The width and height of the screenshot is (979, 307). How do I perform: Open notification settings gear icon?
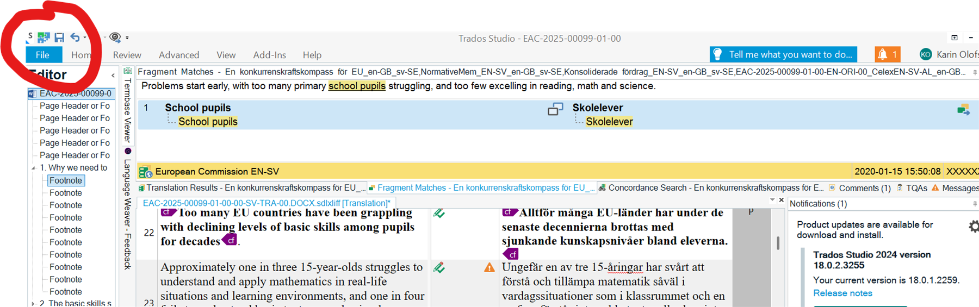[x=974, y=227]
